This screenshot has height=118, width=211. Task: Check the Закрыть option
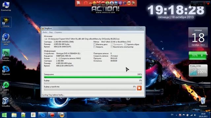[x=95, y=47]
